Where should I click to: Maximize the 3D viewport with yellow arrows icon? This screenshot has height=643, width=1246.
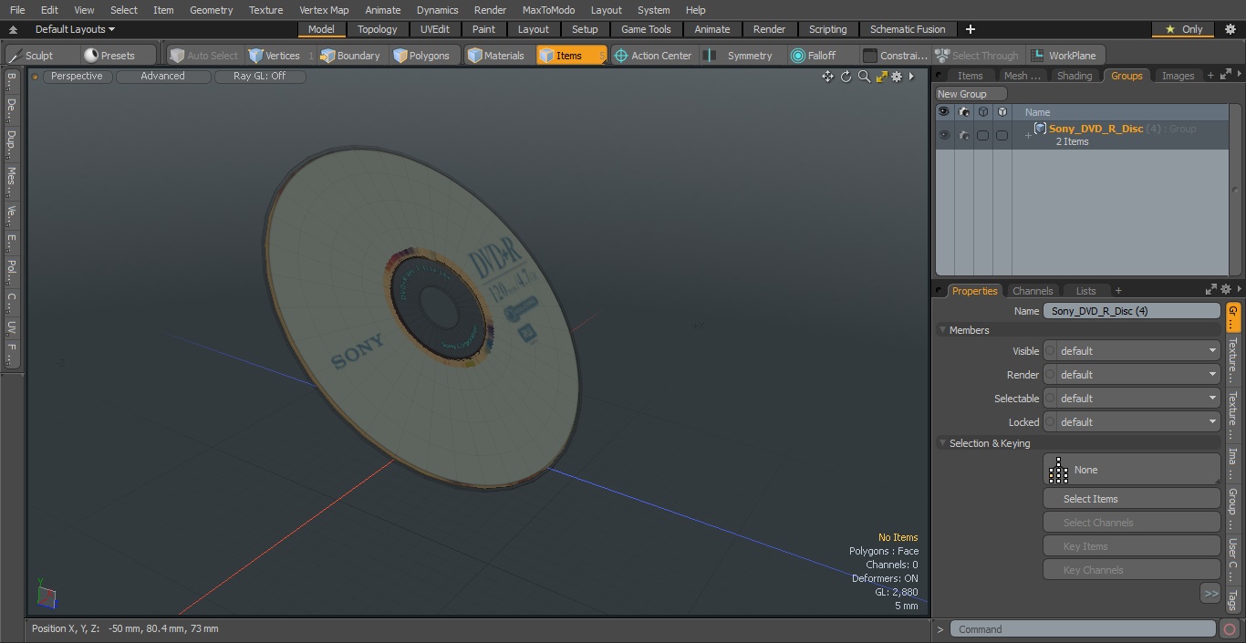pos(881,77)
